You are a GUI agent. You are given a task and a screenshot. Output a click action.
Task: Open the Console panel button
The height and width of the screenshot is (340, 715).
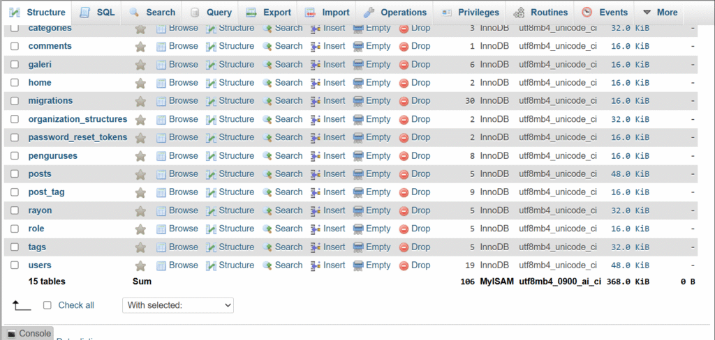28,334
